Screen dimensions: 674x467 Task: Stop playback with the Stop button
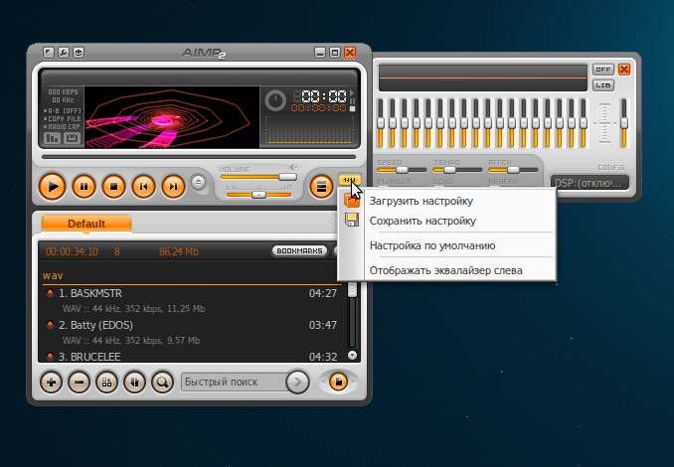pos(113,185)
